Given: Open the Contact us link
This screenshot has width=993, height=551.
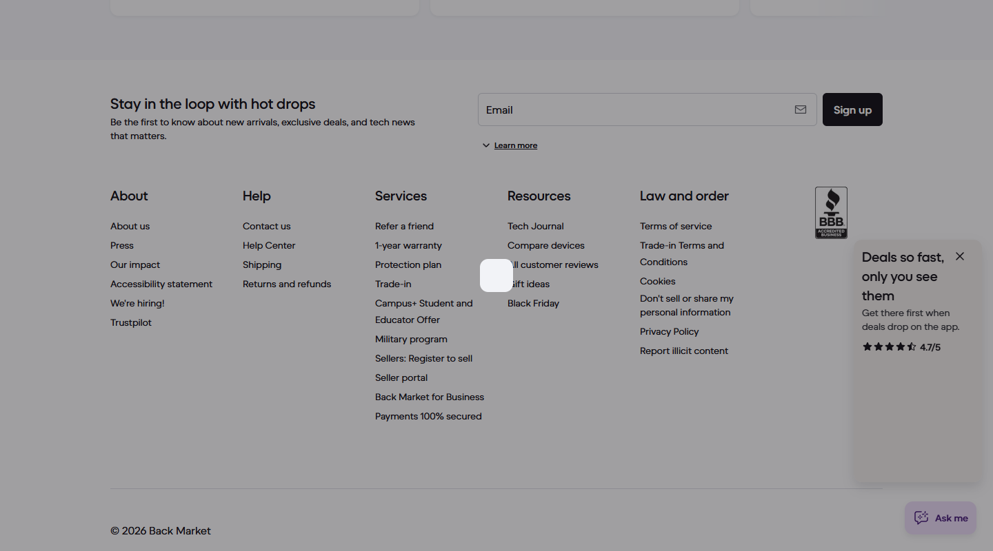Looking at the screenshot, I should point(267,226).
